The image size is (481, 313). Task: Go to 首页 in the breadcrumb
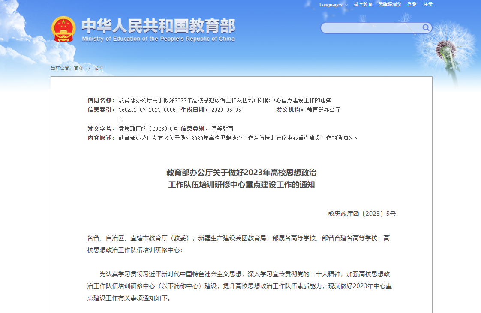point(78,68)
